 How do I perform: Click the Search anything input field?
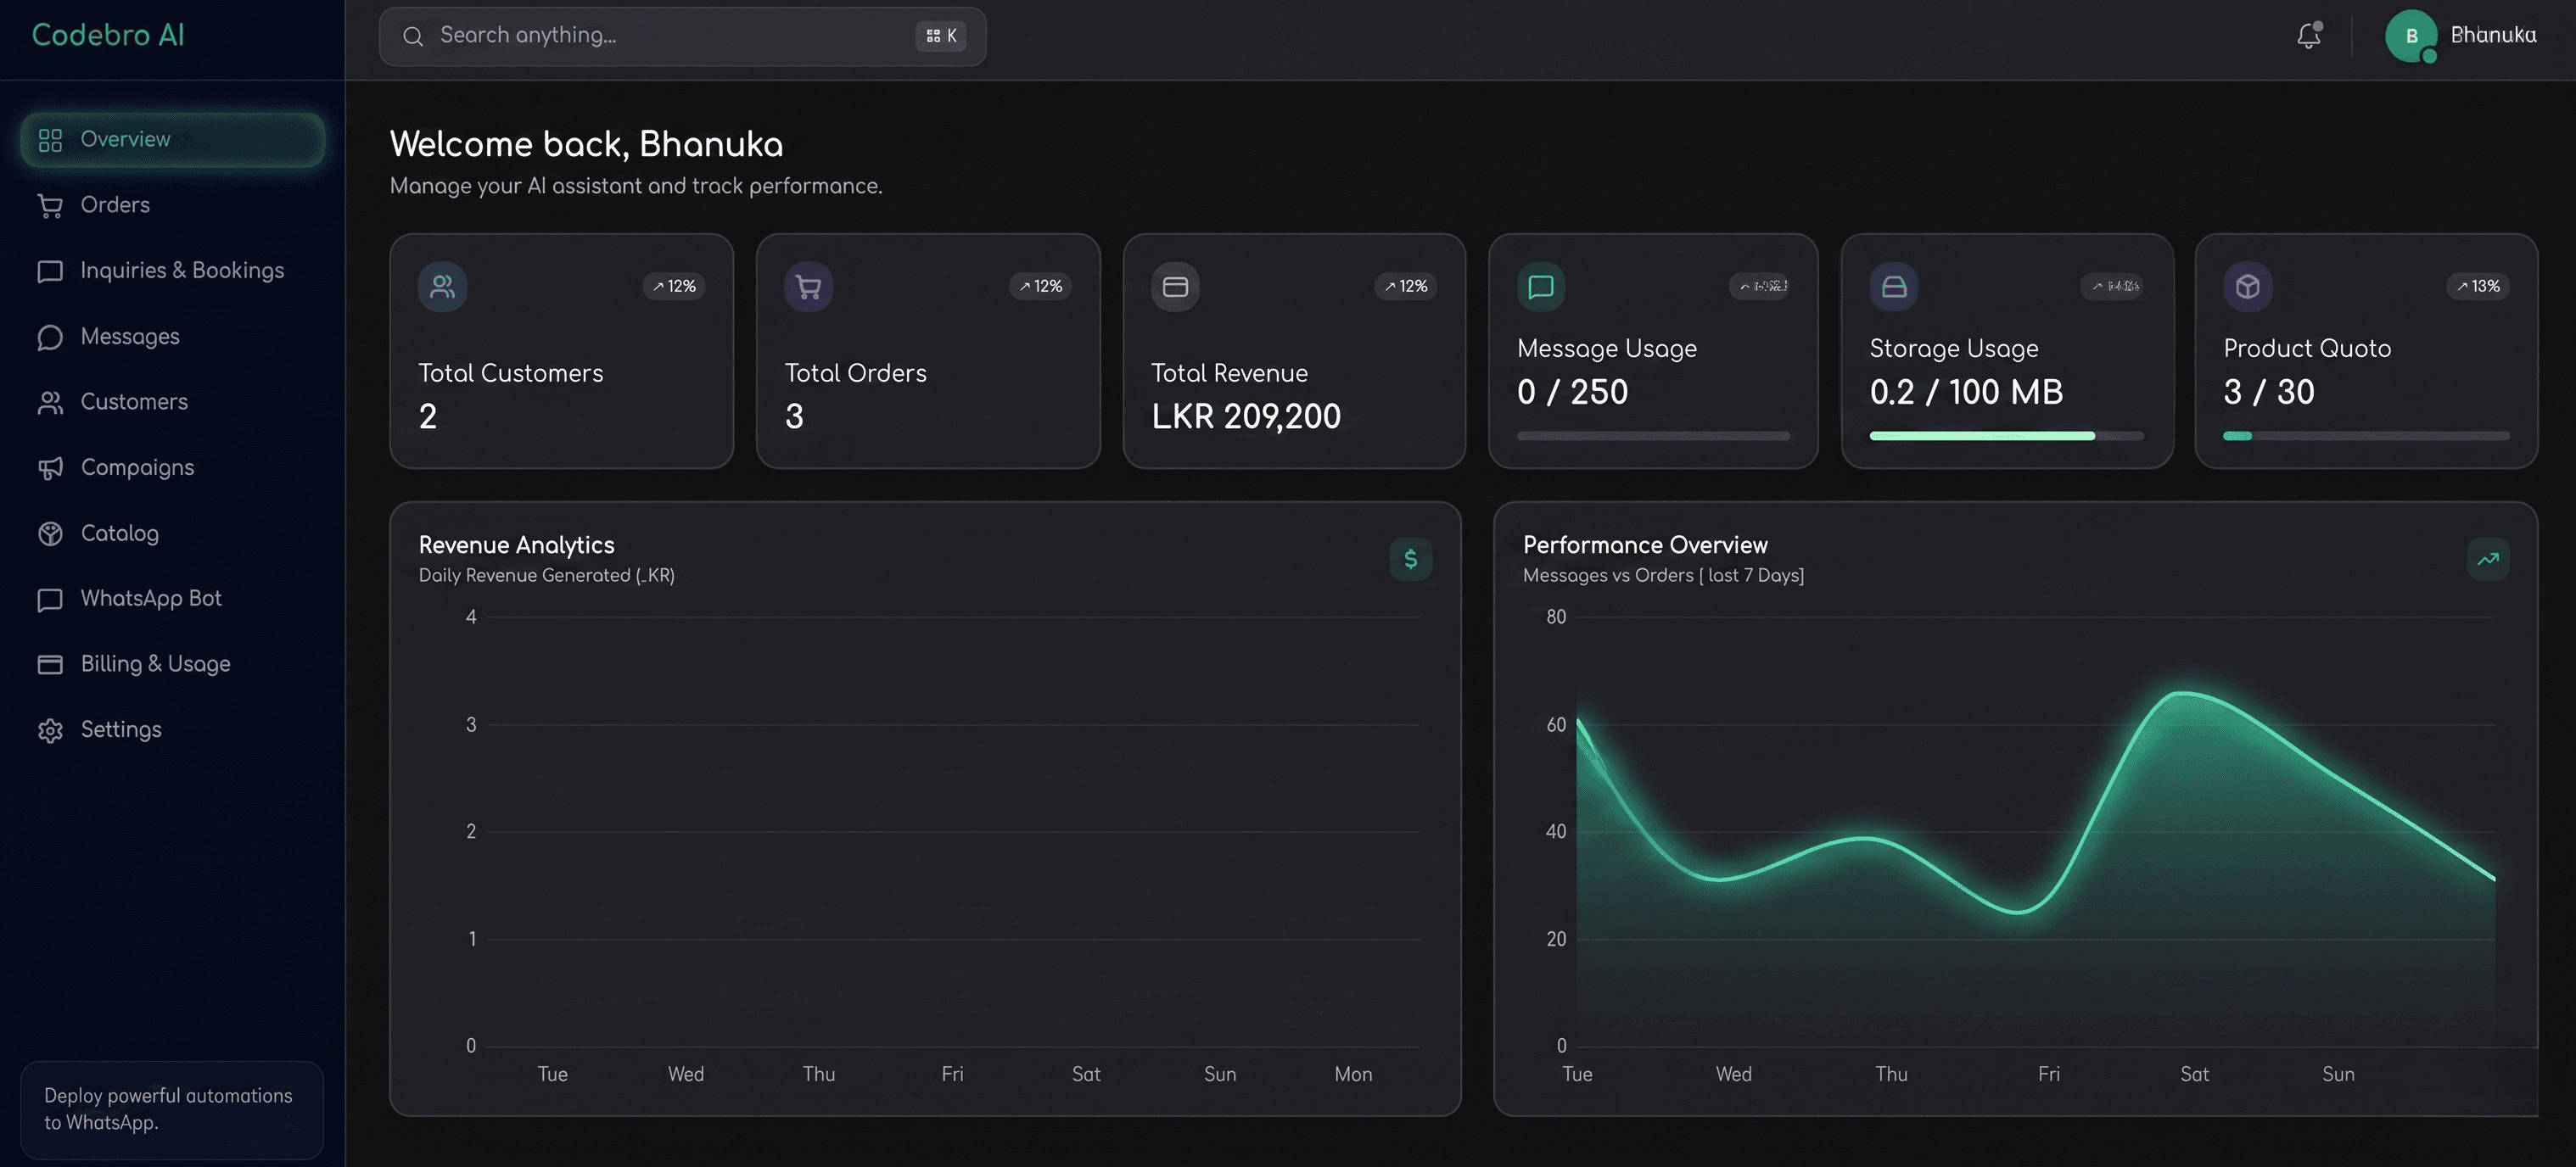tap(682, 36)
